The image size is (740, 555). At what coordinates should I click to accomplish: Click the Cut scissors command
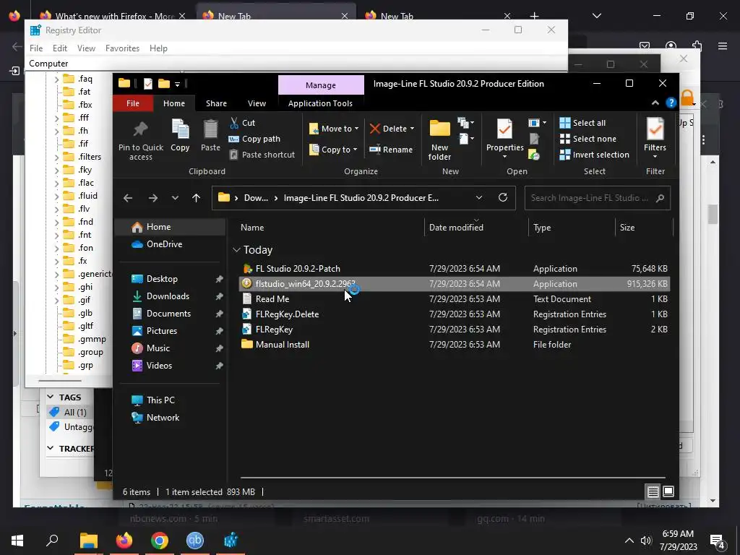[243, 123]
